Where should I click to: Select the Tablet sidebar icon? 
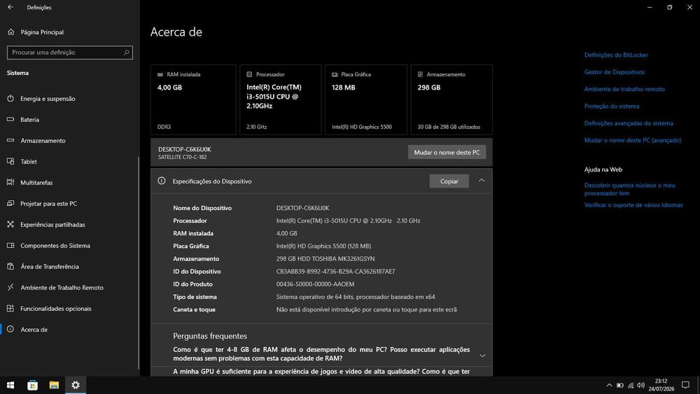pyautogui.click(x=10, y=162)
